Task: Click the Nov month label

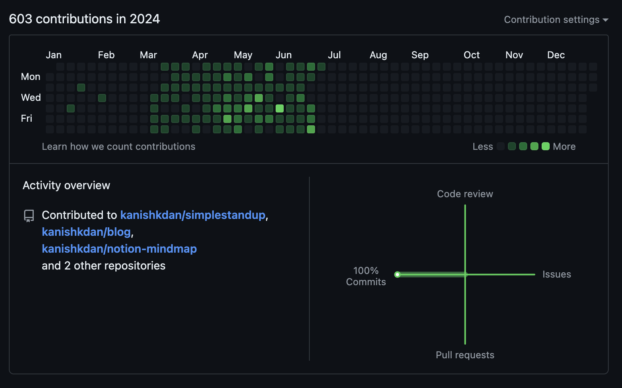Action: point(514,55)
